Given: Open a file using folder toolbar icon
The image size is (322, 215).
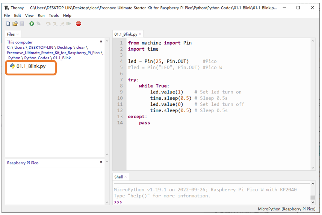Looking at the screenshot, I should click(x=15, y=24).
